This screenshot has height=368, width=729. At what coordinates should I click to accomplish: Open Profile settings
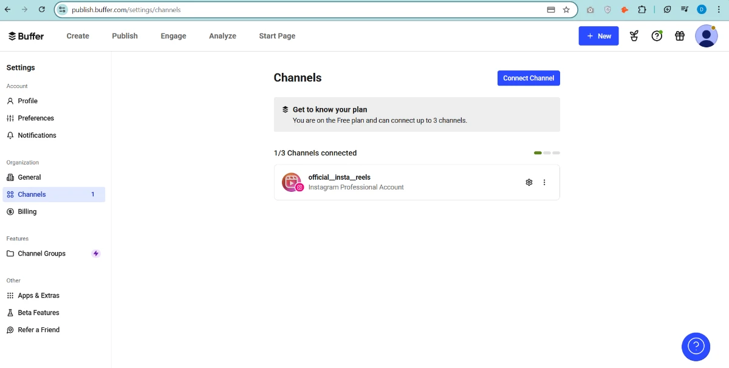point(53,101)
